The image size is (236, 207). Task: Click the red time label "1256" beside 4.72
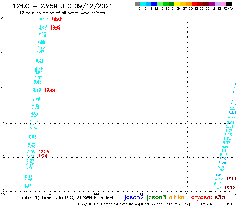coord(43,155)
